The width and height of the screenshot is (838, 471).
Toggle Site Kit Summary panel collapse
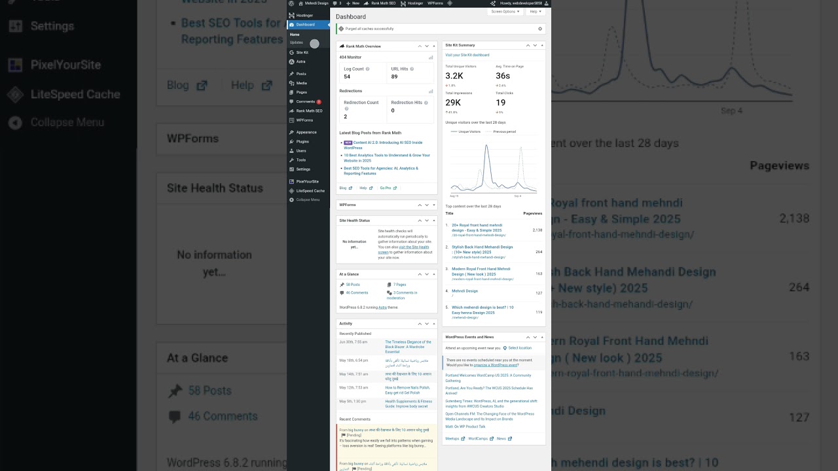[x=541, y=45]
